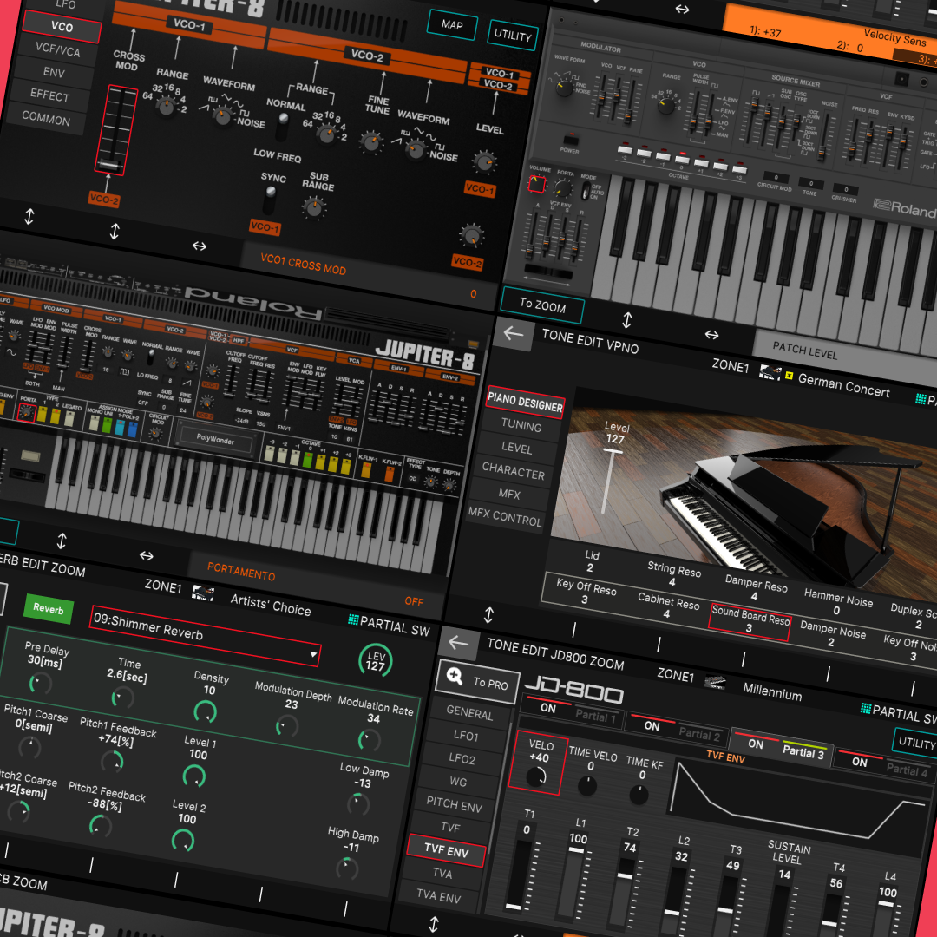937x937 pixels.
Task: Flip the VCO-2 NORMAL / LOW FREQ switch
Action: [x=281, y=127]
